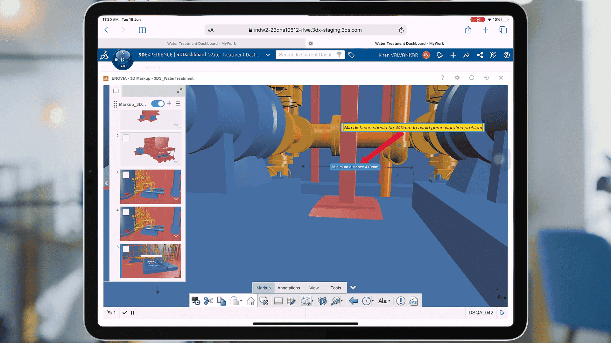
Task: Click the widget help question mark
Action: click(x=442, y=78)
